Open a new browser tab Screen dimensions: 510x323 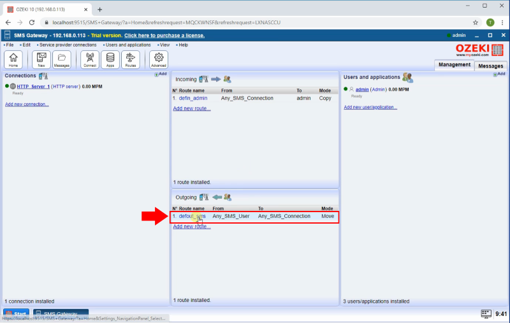[x=100, y=10]
